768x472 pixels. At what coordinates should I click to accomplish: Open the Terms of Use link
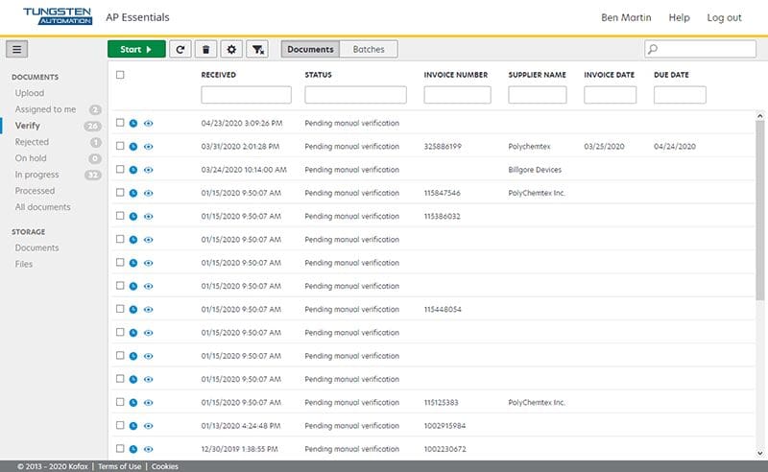119,466
